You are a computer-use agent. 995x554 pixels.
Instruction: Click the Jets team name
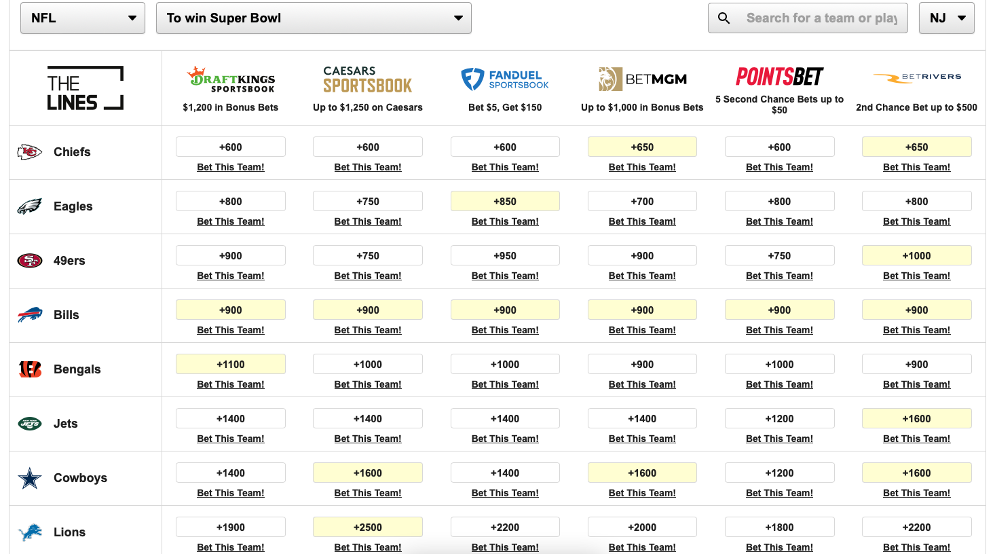(x=66, y=424)
